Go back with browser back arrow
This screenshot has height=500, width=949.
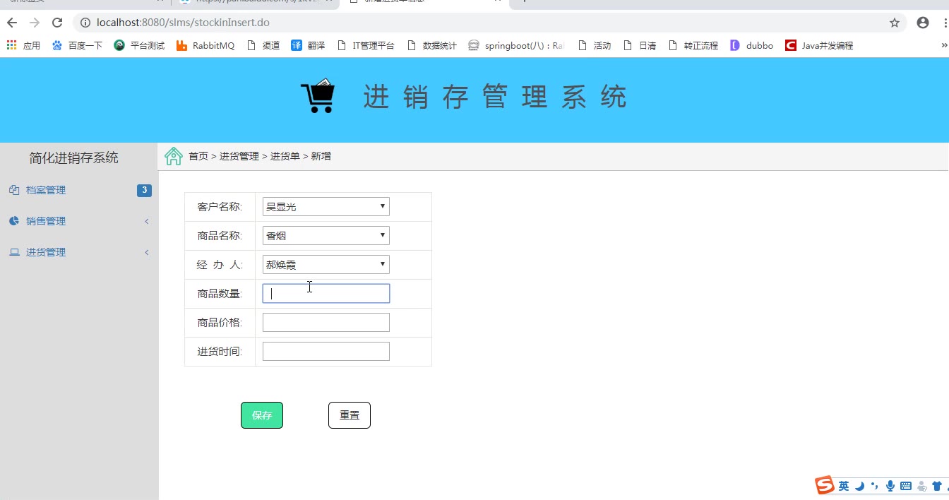[12, 23]
